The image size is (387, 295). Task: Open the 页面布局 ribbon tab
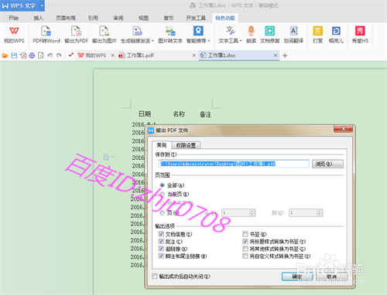click(66, 18)
